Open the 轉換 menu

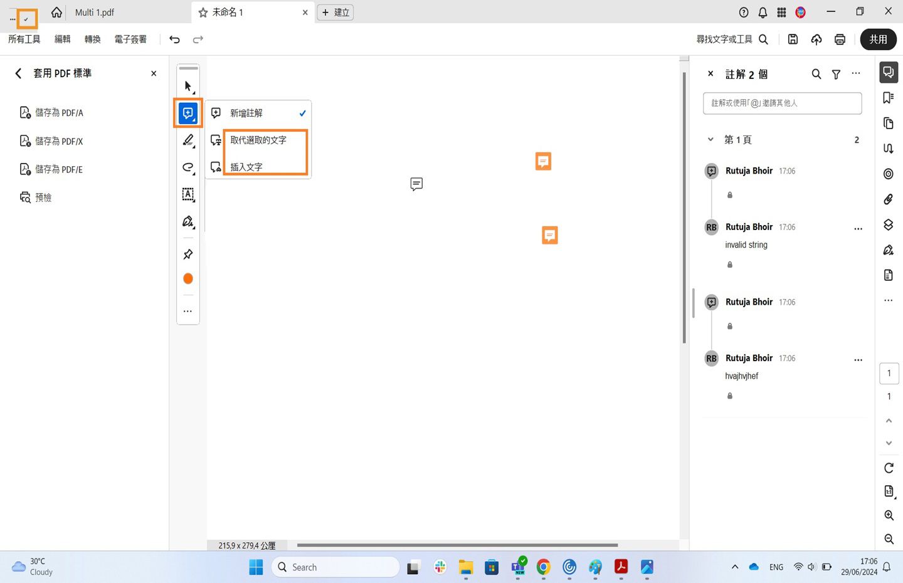[93, 39]
